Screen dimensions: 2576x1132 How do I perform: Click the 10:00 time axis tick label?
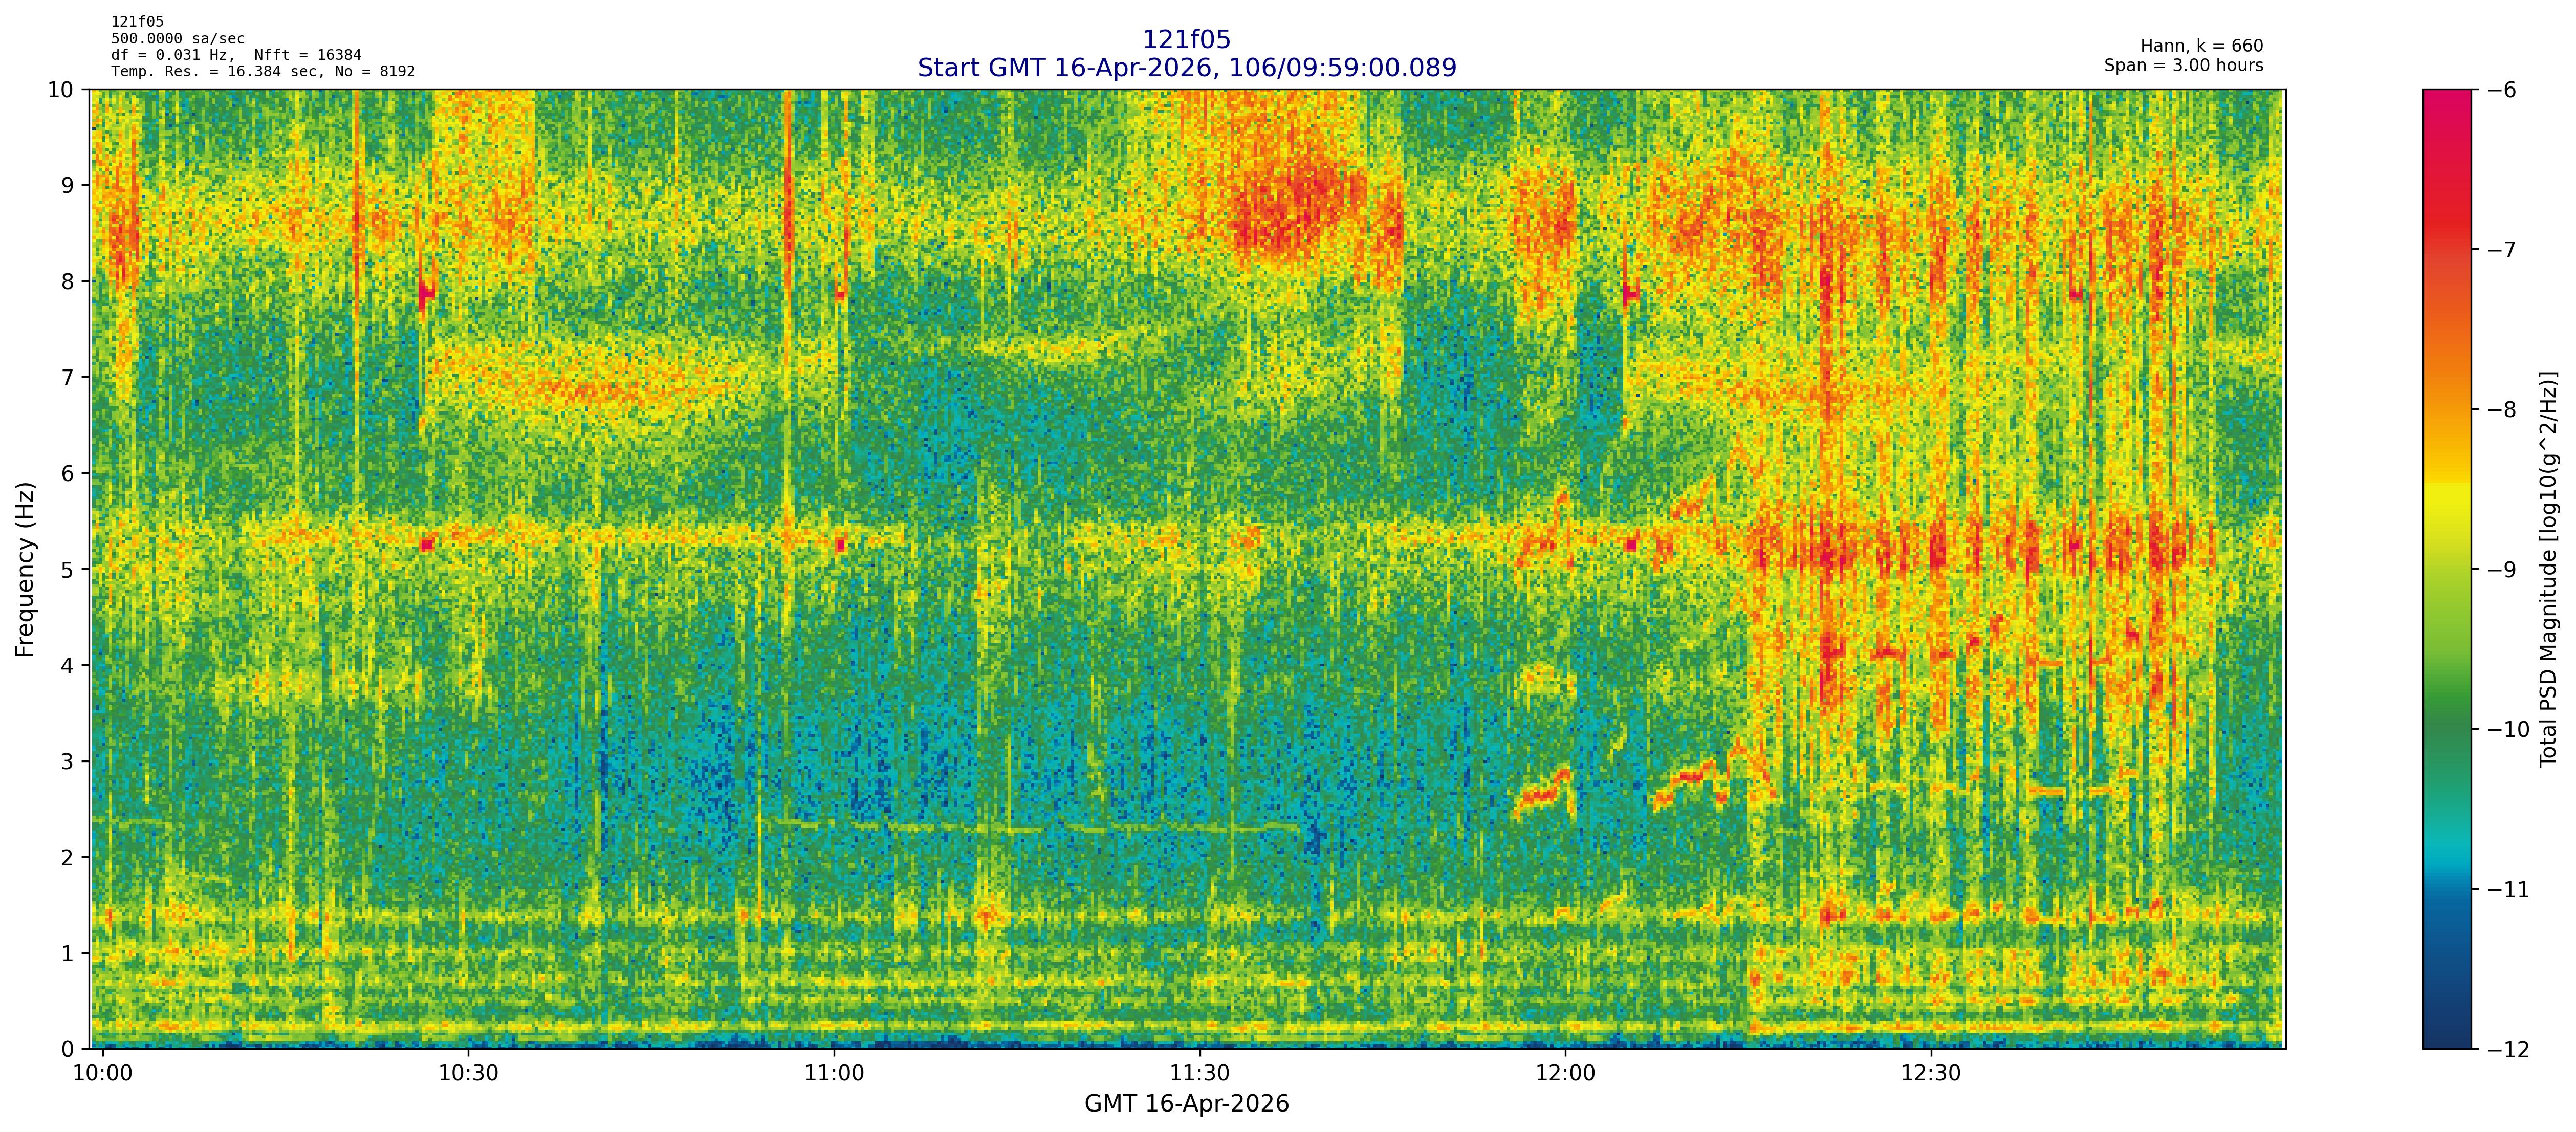click(103, 1074)
